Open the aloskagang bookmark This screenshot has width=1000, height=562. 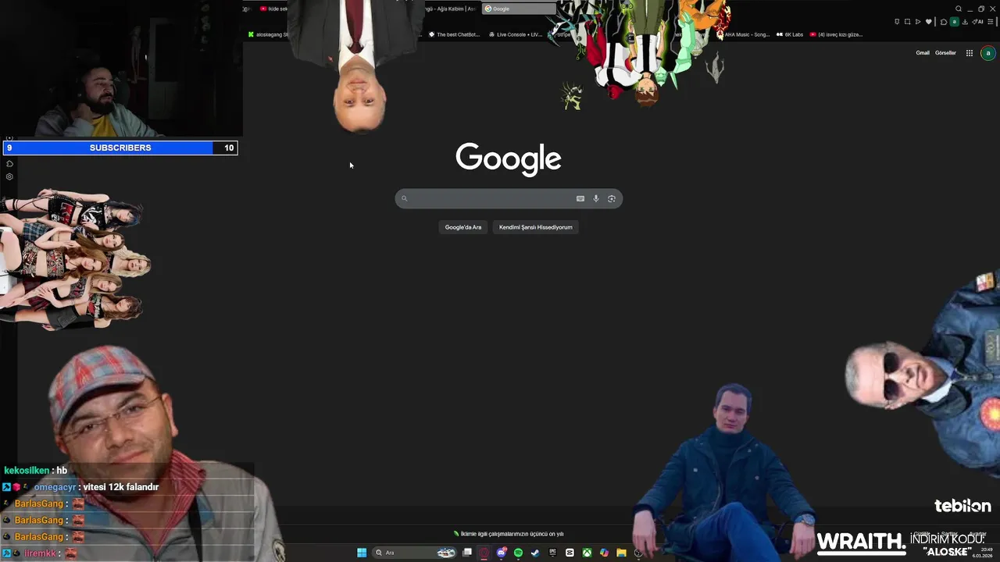268,34
